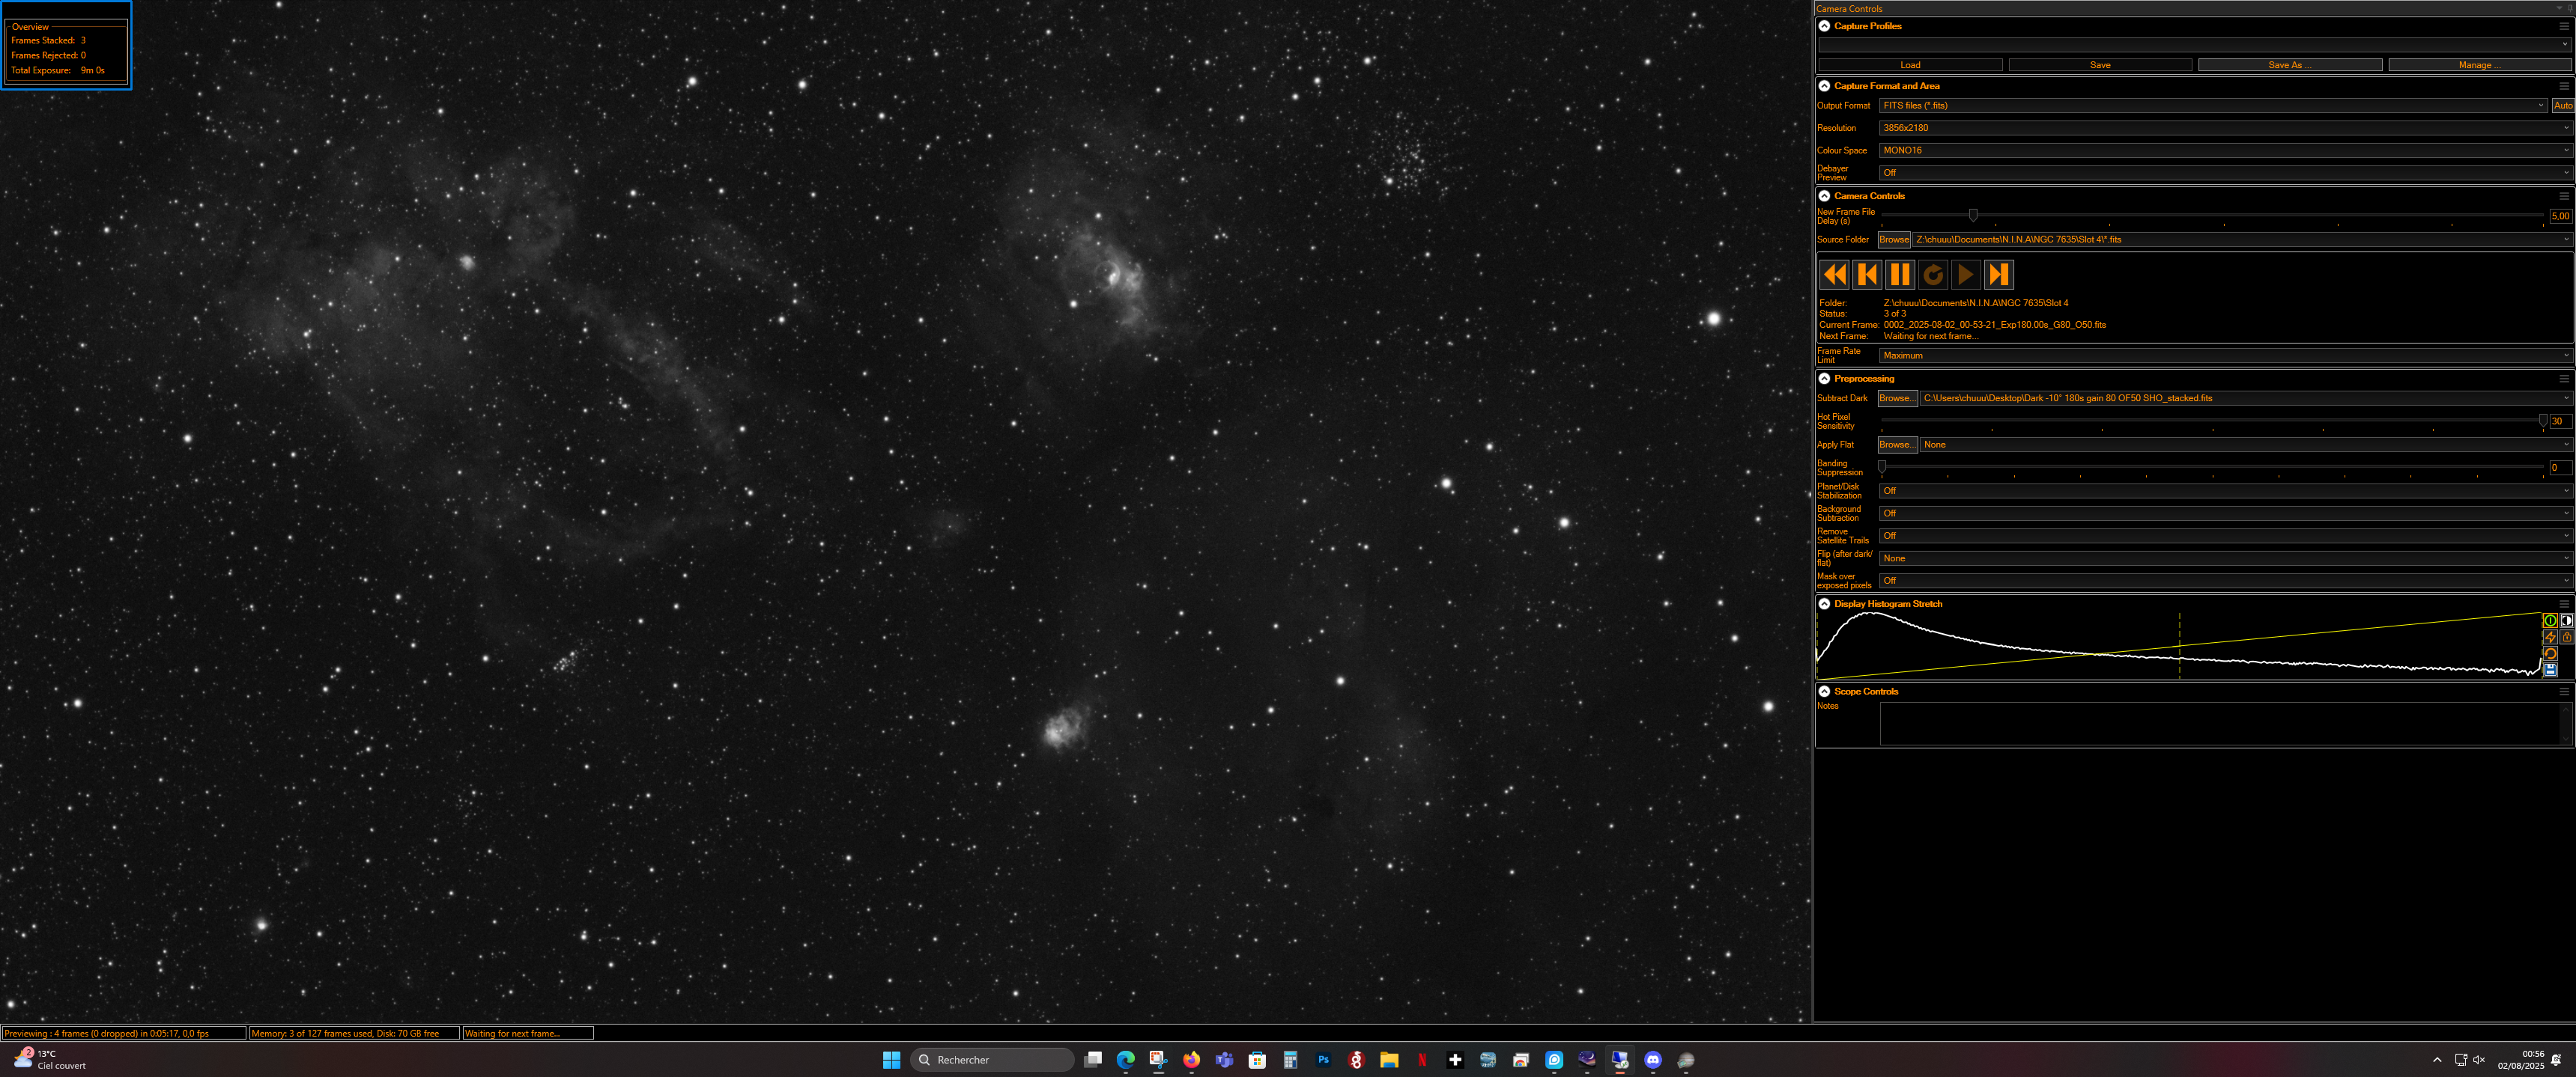
Task: Click the pause playback button
Action: point(1900,275)
